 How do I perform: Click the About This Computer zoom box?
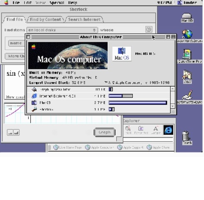168,37
